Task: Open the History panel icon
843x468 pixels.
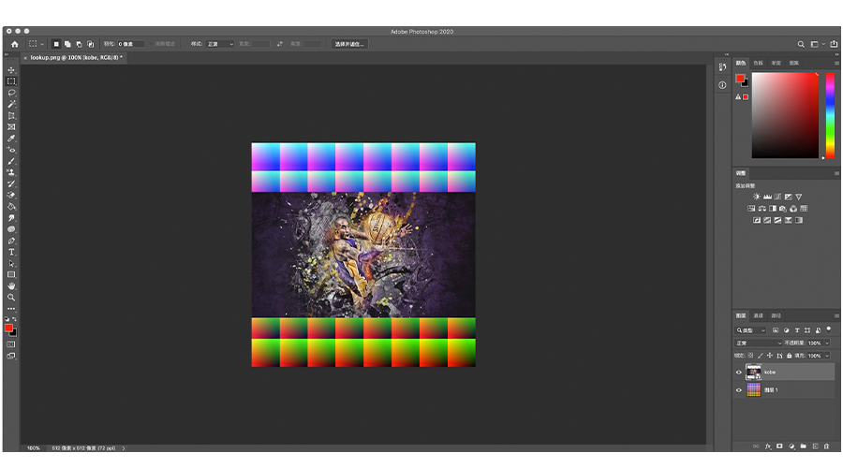Action: coord(722,67)
